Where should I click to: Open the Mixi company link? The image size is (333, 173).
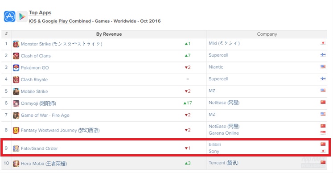[x=224, y=43]
